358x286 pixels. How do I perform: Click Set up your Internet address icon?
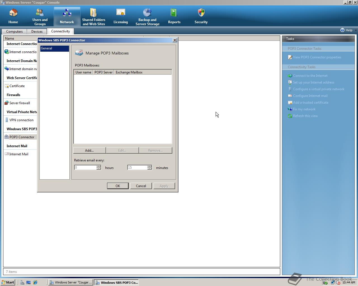coord(290,82)
